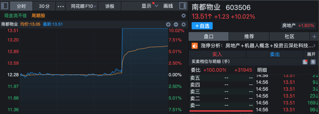Add new panel tab with plus icon

coord(314,37)
